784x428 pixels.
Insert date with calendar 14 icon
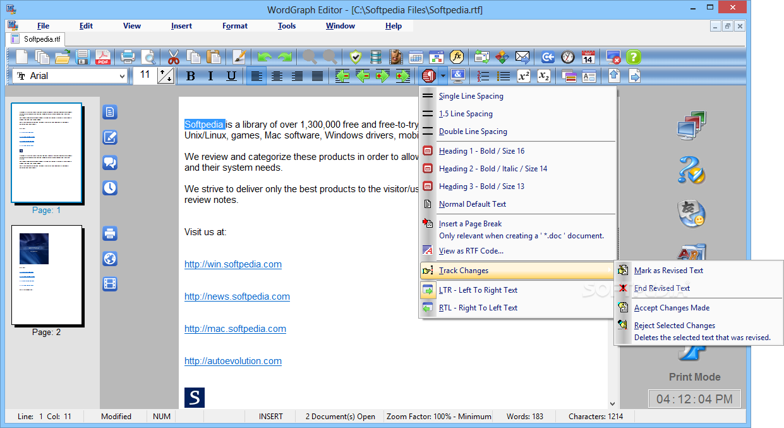[588, 57]
